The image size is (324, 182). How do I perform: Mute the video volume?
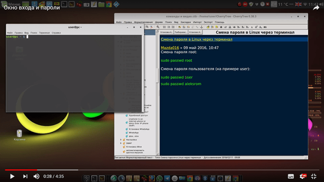point(36,176)
